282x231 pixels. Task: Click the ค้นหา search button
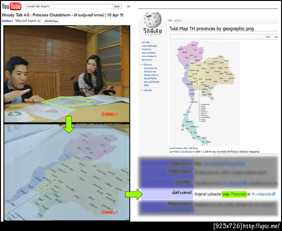(x=117, y=7)
